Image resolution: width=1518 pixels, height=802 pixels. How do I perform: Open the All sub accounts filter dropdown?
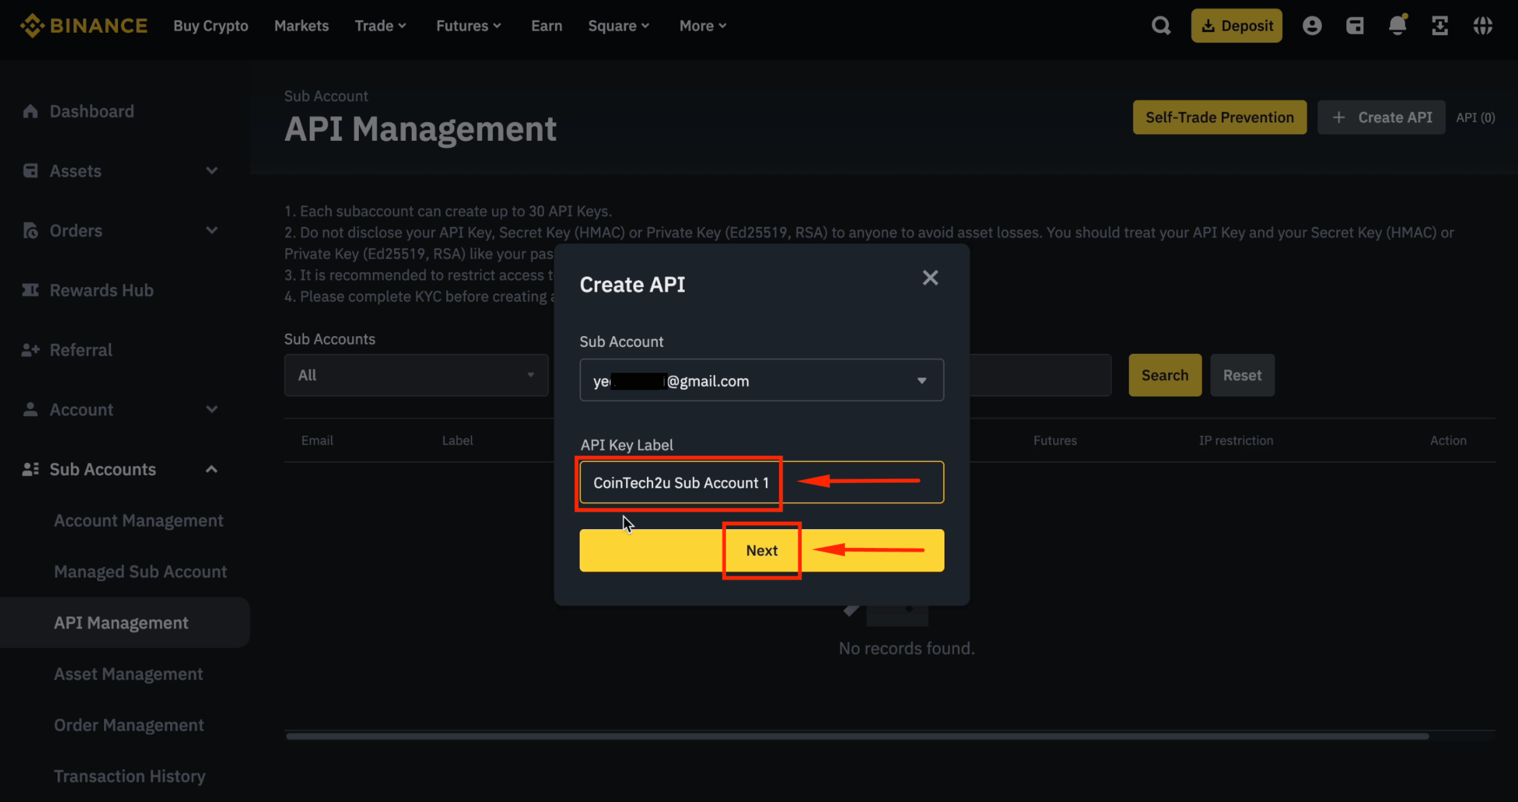(416, 375)
